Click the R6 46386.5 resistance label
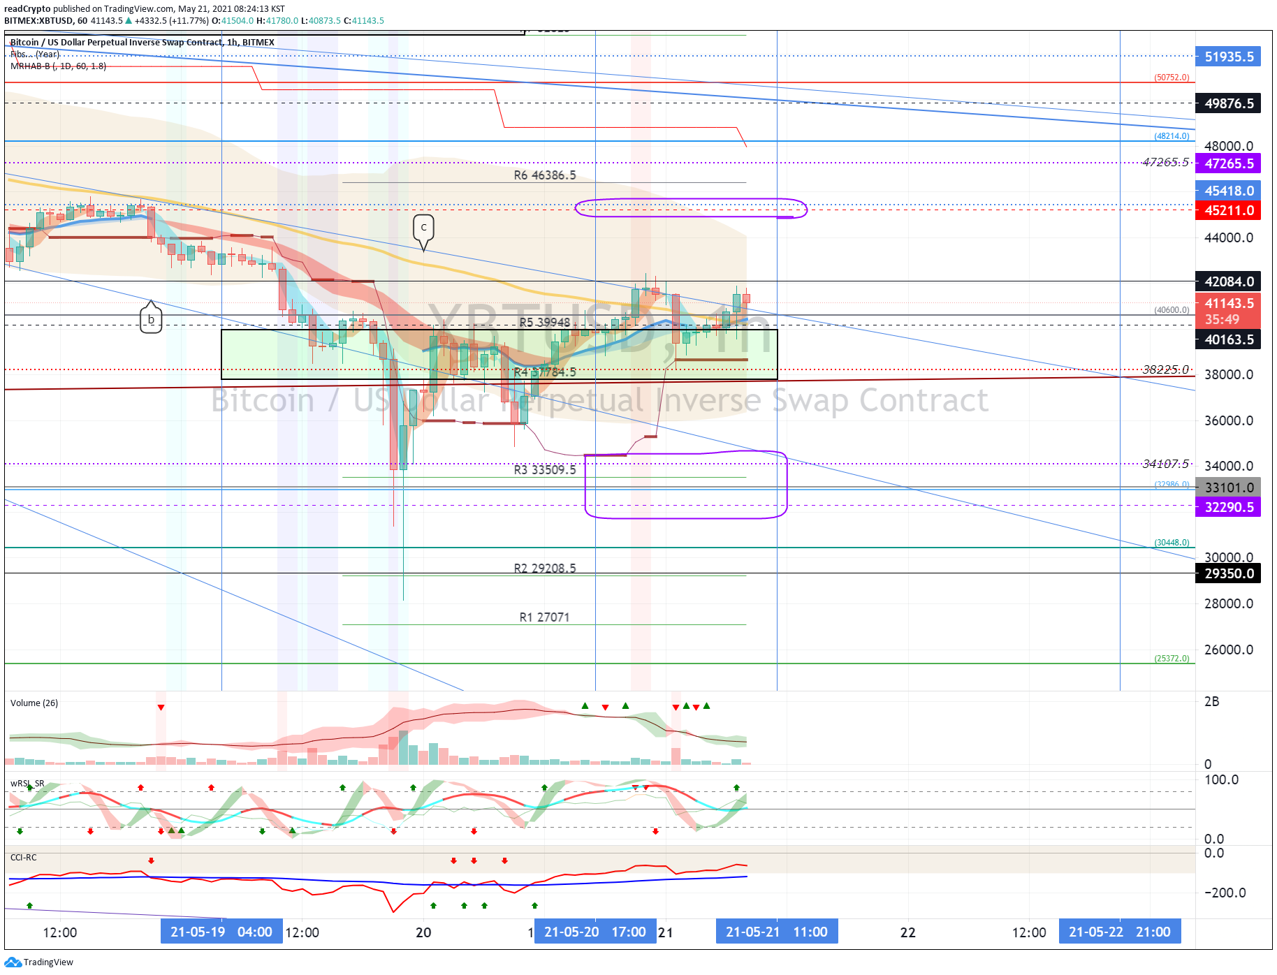Image resolution: width=1277 pixels, height=975 pixels. [545, 175]
